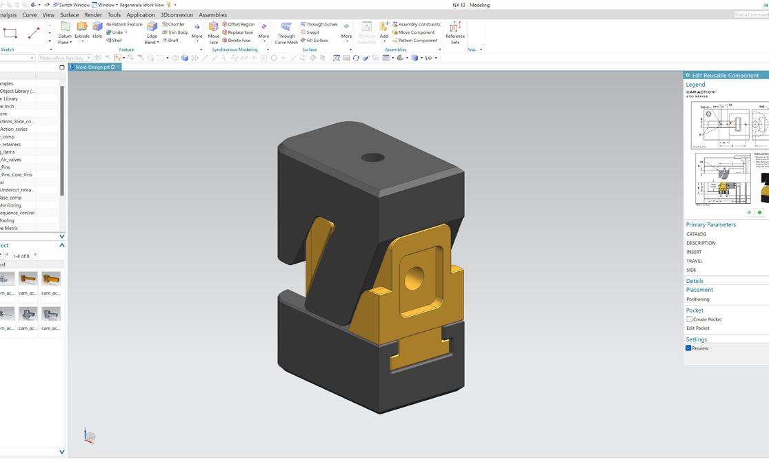Open the Tools ribbon tab
769x464 pixels.
[114, 14]
